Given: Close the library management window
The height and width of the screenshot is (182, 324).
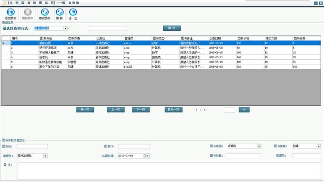Looking at the screenshot, I should (x=321, y=3).
